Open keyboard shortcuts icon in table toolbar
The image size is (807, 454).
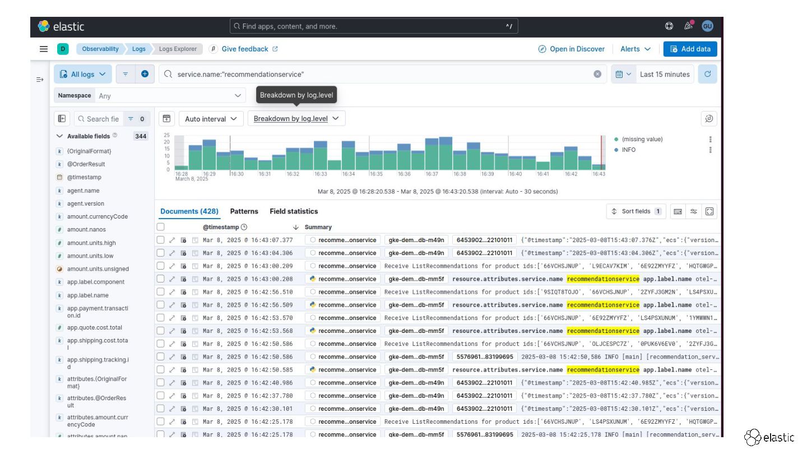coord(678,211)
